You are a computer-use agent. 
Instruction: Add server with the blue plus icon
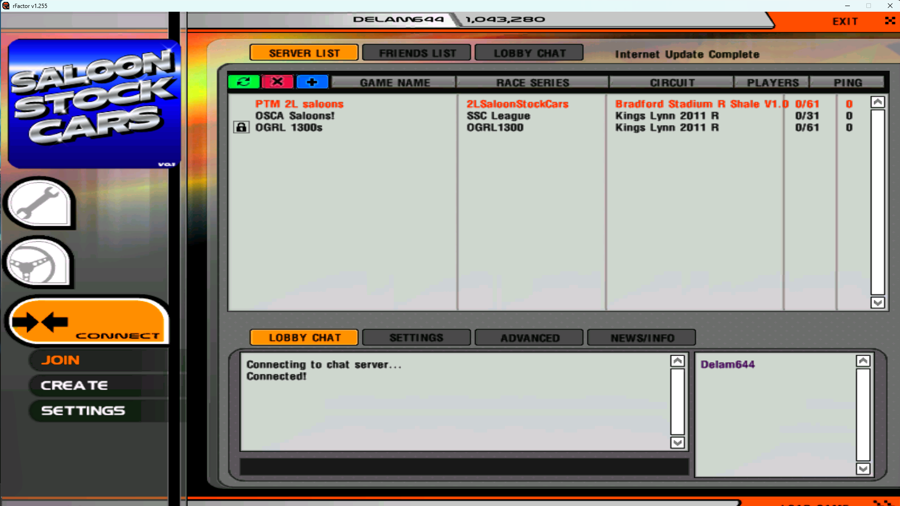312,82
